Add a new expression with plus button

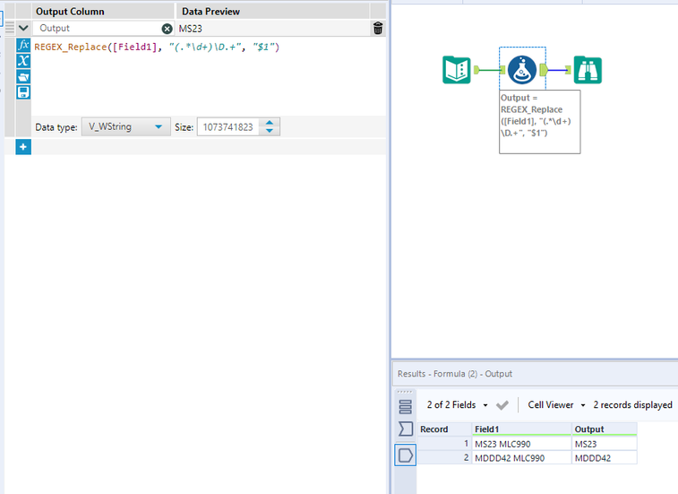click(23, 147)
